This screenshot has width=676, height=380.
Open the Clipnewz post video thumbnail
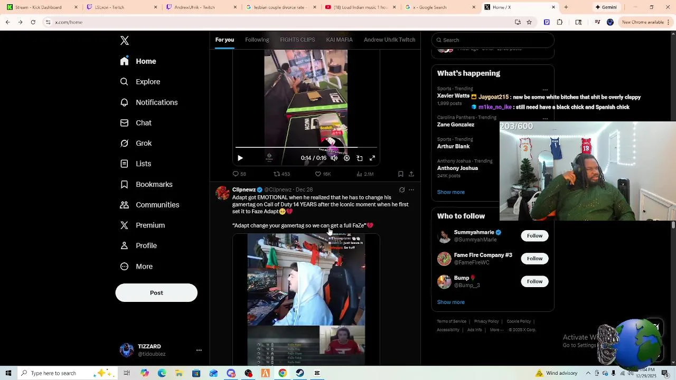pyautogui.click(x=306, y=299)
